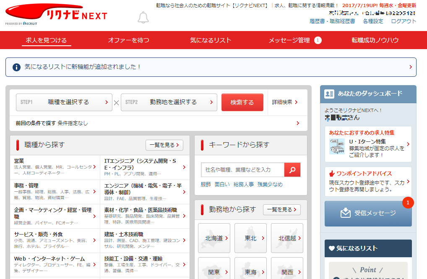Select the 東北 region tile
Image resolution: width=427 pixels, height=279 pixels.
pos(250,238)
